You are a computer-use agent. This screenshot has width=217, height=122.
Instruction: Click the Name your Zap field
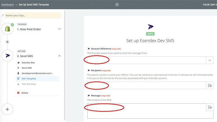point(33,15)
